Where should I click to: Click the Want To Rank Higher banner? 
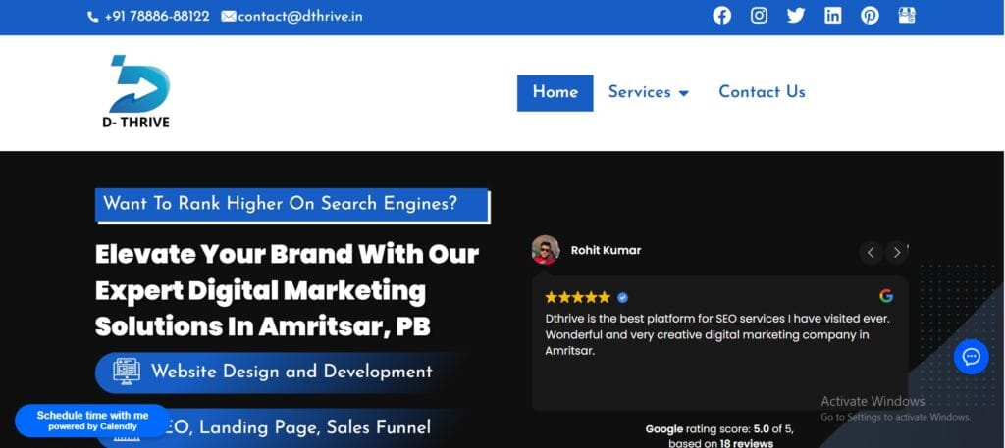tap(291, 205)
